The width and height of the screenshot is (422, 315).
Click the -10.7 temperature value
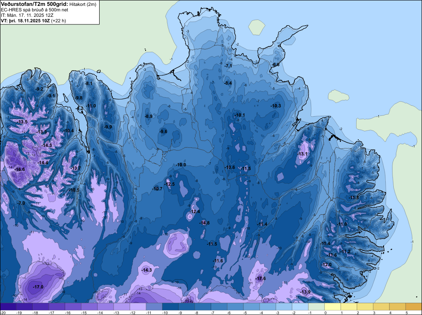pos(157,189)
